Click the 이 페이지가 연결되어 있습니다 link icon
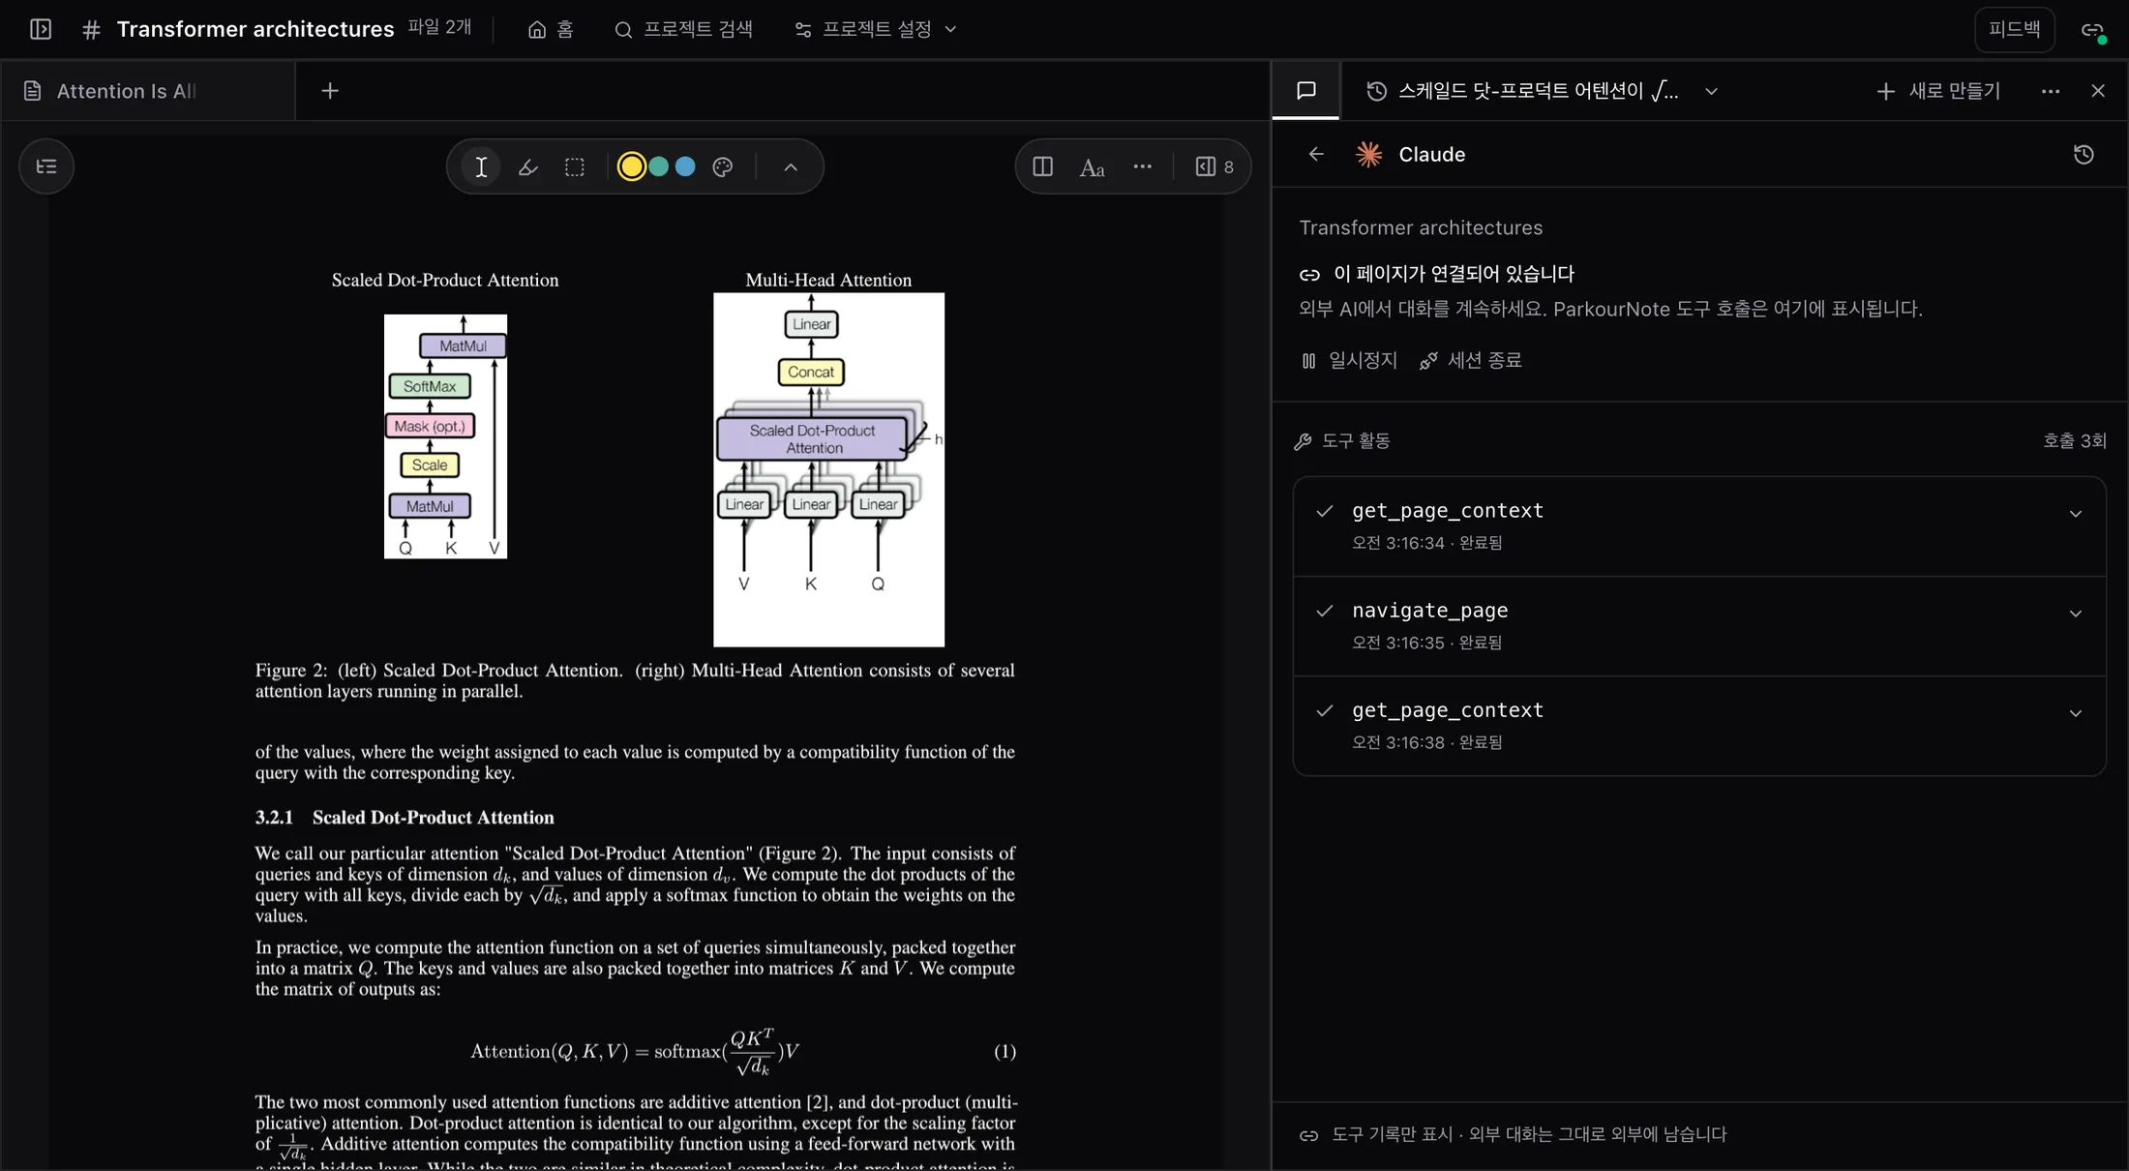The image size is (2129, 1171). pos(1309,275)
